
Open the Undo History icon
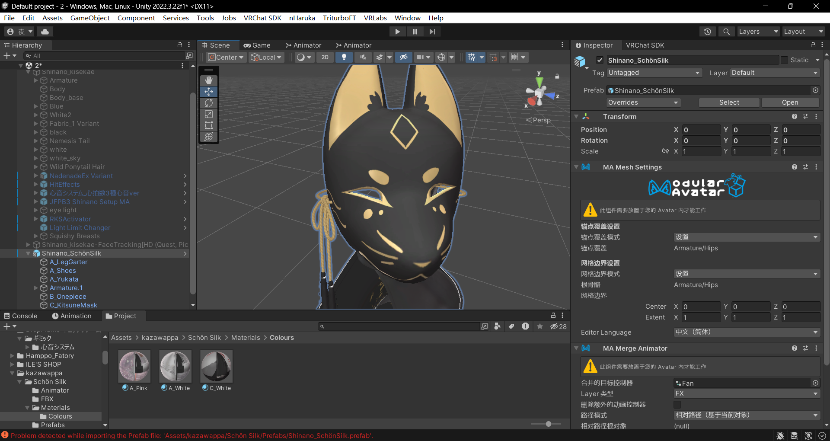pyautogui.click(x=708, y=32)
